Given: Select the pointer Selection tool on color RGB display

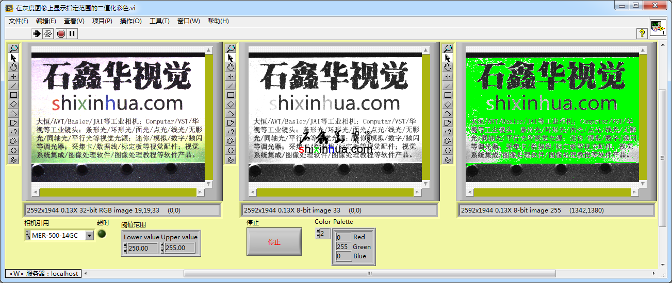Looking at the screenshot, I should 14,58.
